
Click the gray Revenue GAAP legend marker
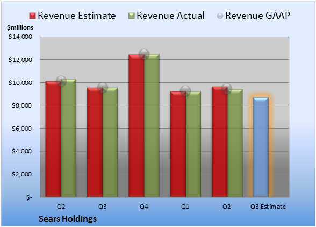point(220,16)
